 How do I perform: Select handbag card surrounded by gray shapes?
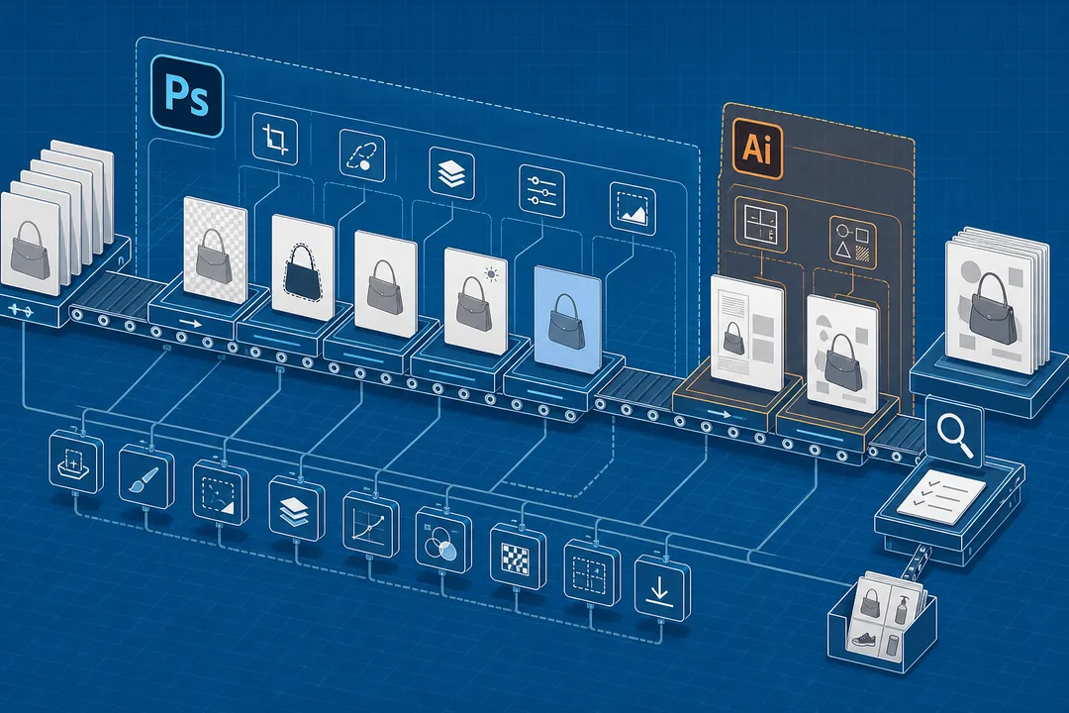(x=842, y=355)
